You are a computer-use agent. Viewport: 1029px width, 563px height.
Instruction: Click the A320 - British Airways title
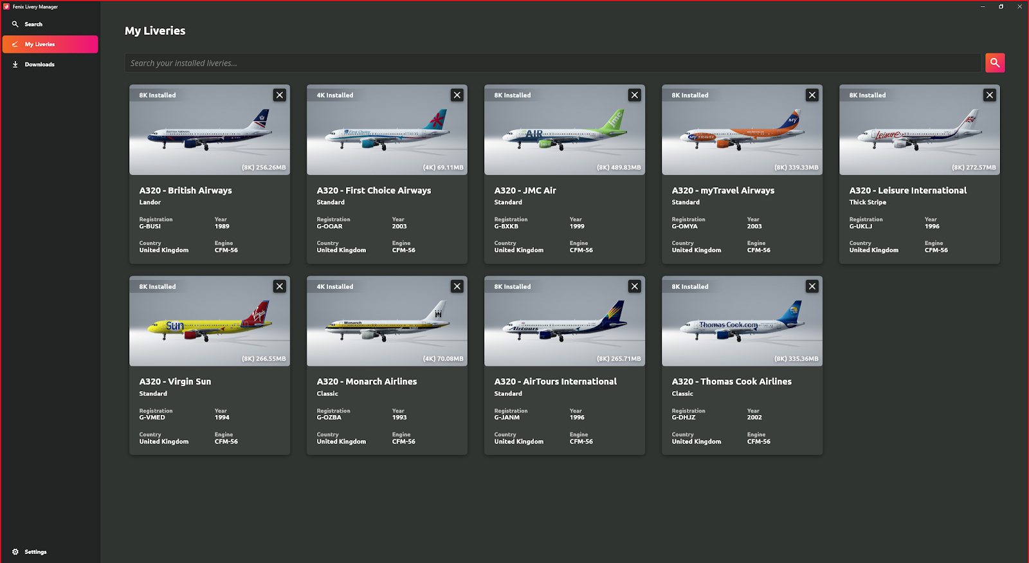(186, 190)
